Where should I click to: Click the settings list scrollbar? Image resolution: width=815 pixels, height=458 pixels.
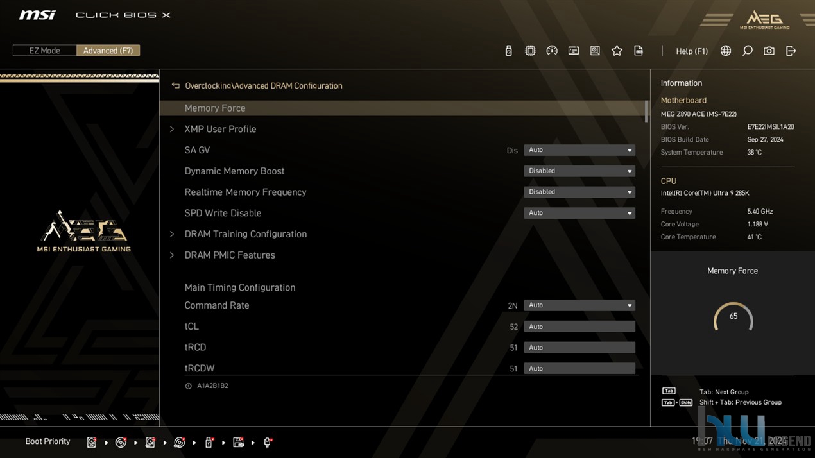tap(646, 111)
